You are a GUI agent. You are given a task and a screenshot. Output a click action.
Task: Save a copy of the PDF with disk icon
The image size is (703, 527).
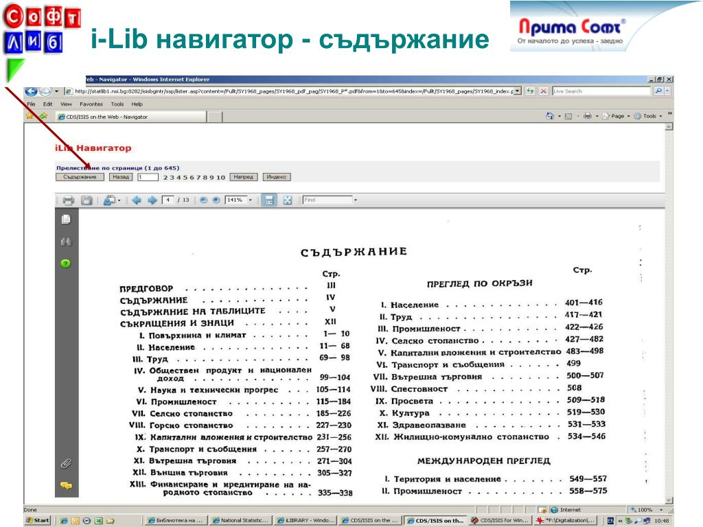87,200
